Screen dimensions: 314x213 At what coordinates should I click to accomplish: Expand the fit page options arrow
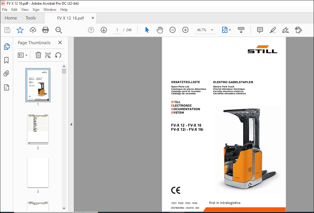coord(230,30)
